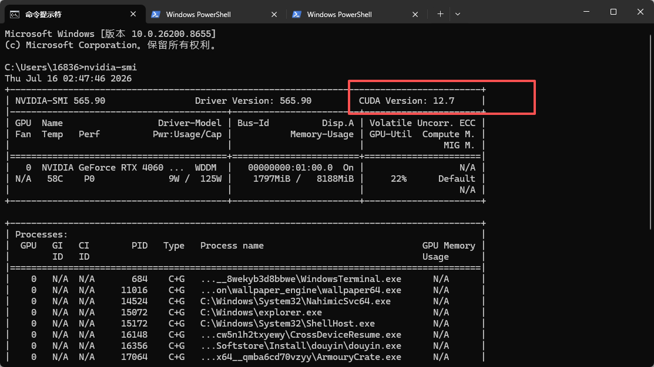
Task: Click the NahimicSvc64.exe process path
Action: click(296, 301)
